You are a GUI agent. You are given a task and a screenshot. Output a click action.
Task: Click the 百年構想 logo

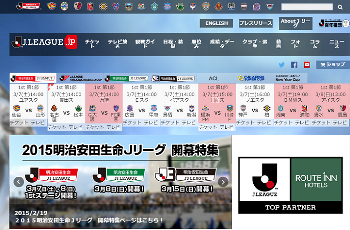click(334, 23)
